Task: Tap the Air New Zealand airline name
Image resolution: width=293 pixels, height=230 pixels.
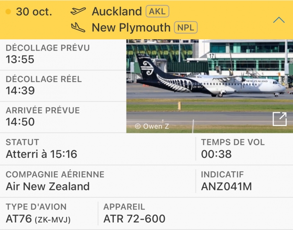Action: [x=48, y=186]
